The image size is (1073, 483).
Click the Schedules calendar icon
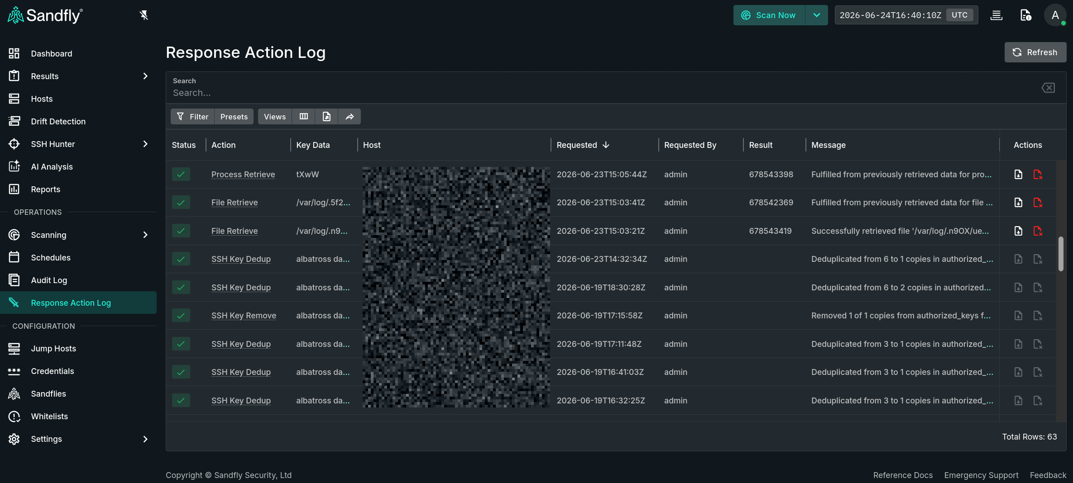click(14, 257)
